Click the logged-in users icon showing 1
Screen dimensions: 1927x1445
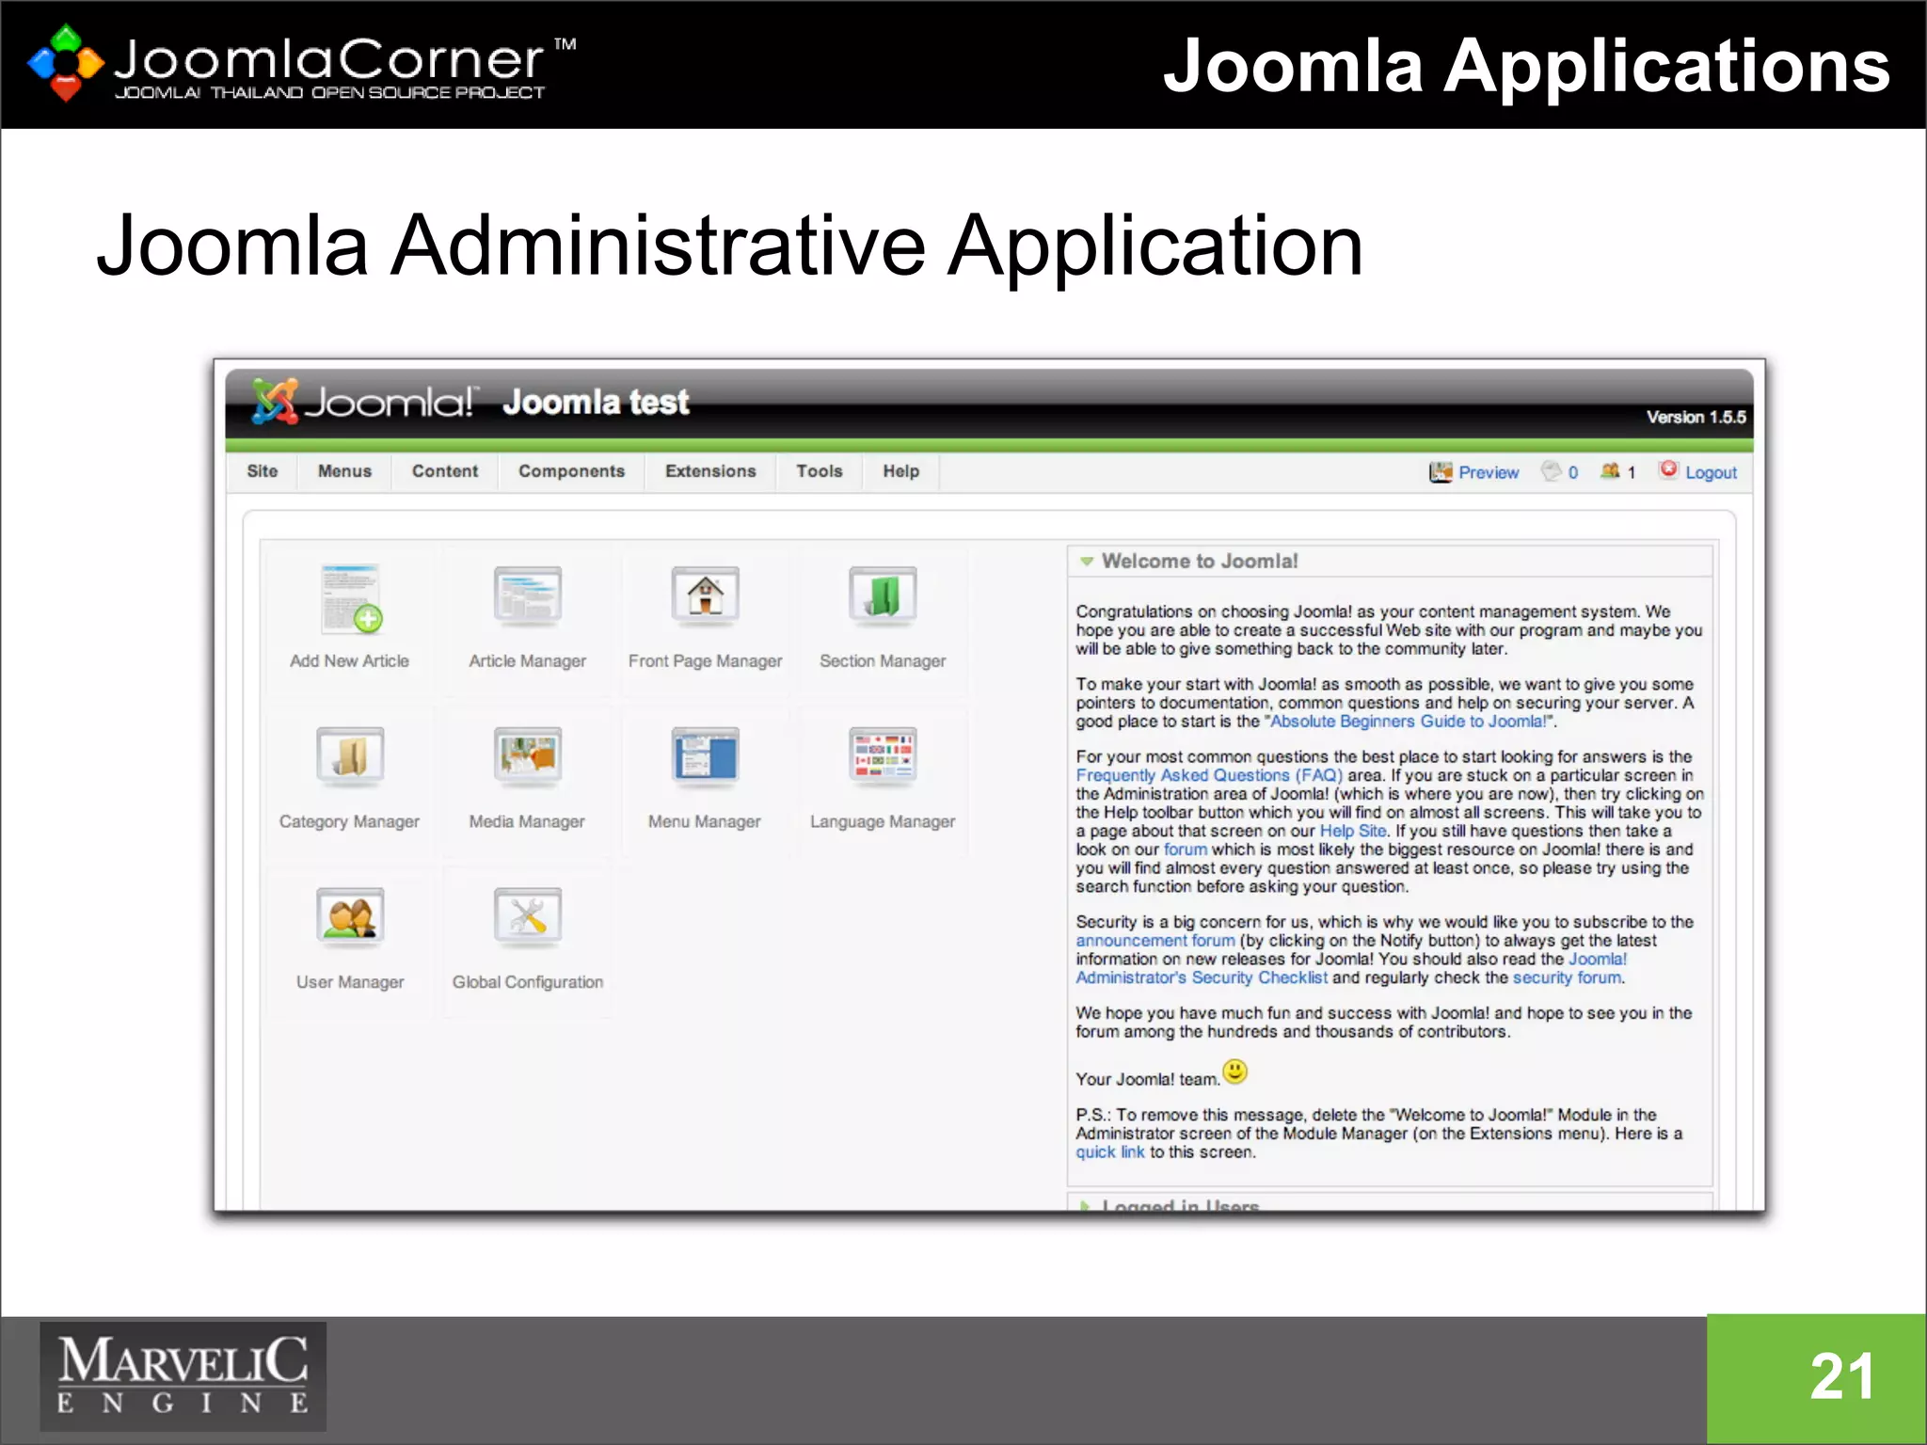(x=1610, y=471)
